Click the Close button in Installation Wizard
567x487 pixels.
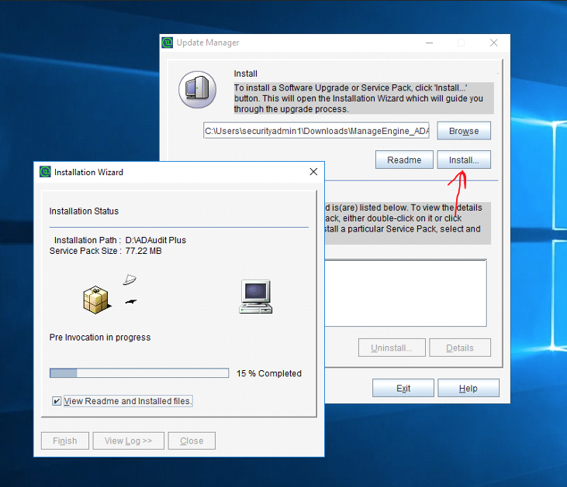click(192, 441)
